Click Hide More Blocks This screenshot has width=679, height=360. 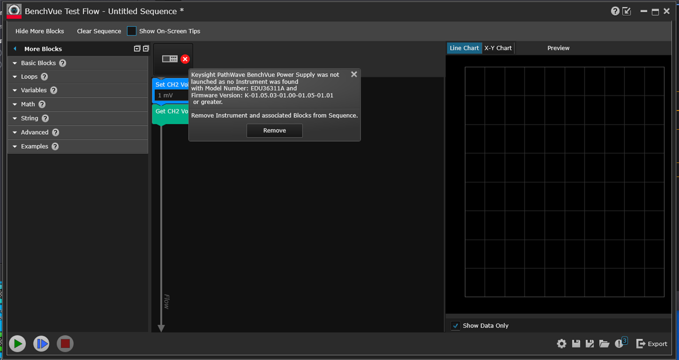click(x=40, y=31)
